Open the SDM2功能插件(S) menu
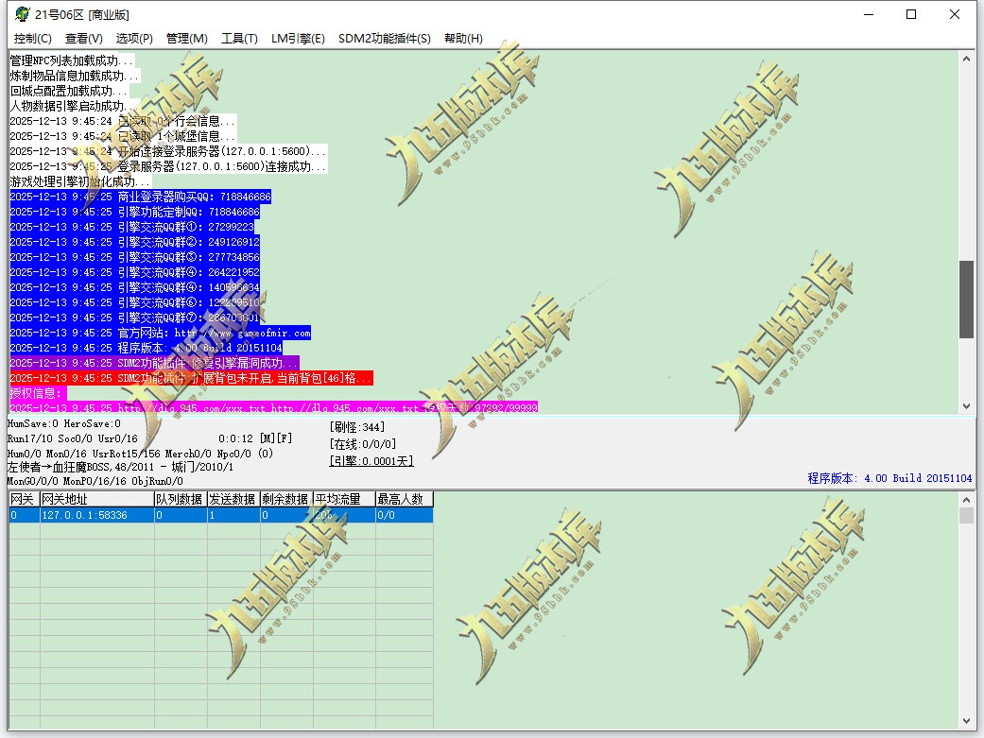This screenshot has height=738, width=984. coord(384,39)
